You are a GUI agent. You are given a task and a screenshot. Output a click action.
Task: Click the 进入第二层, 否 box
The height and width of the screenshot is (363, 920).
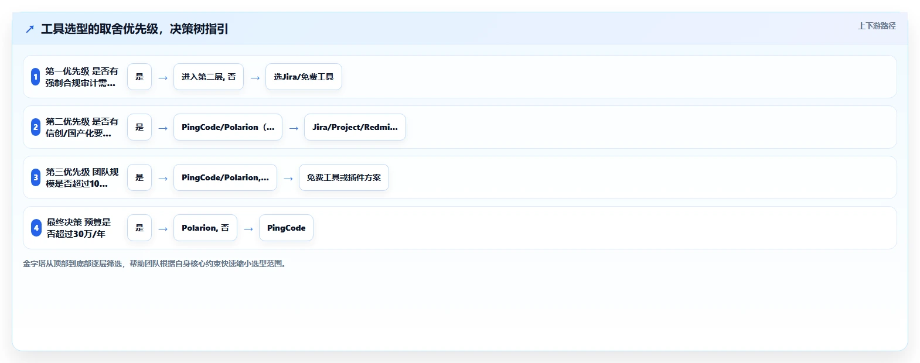[x=209, y=77]
